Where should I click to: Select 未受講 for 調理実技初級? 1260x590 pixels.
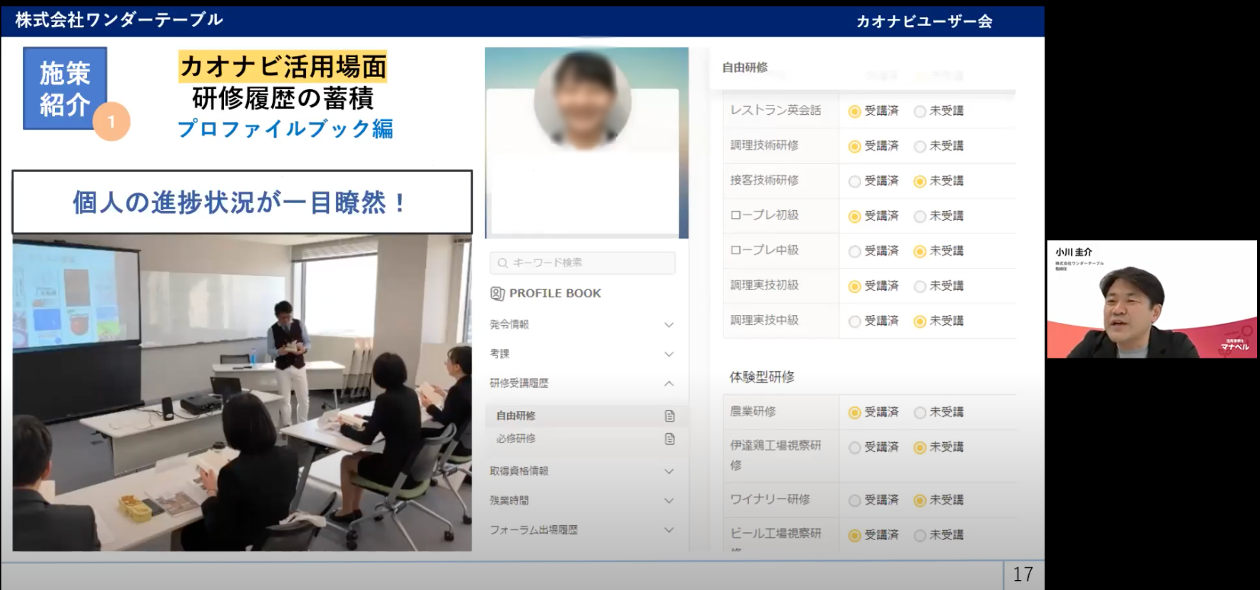tap(920, 286)
